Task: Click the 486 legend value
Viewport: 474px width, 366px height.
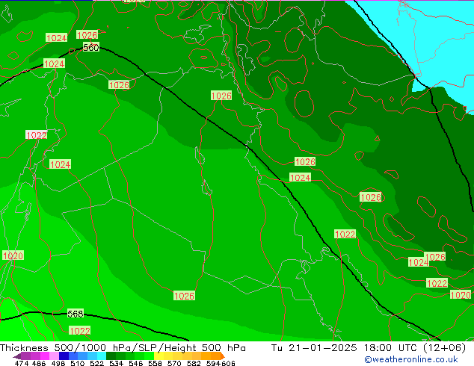Action: [x=39, y=363]
